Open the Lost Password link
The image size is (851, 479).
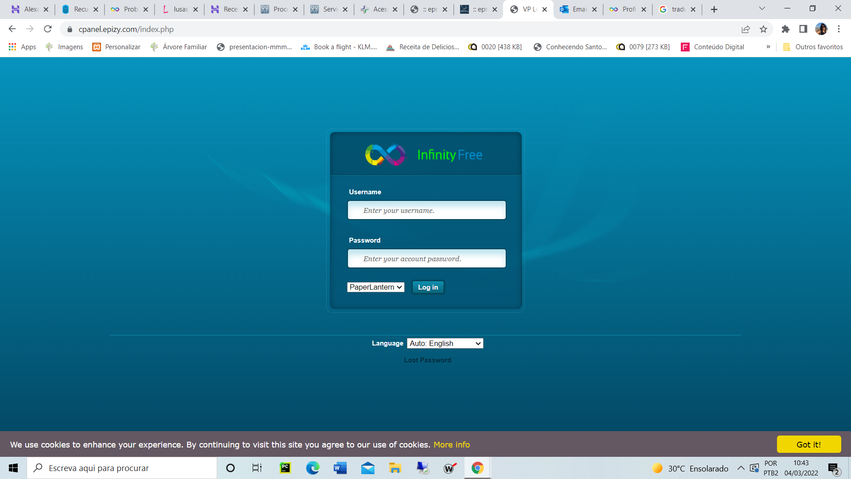point(427,360)
